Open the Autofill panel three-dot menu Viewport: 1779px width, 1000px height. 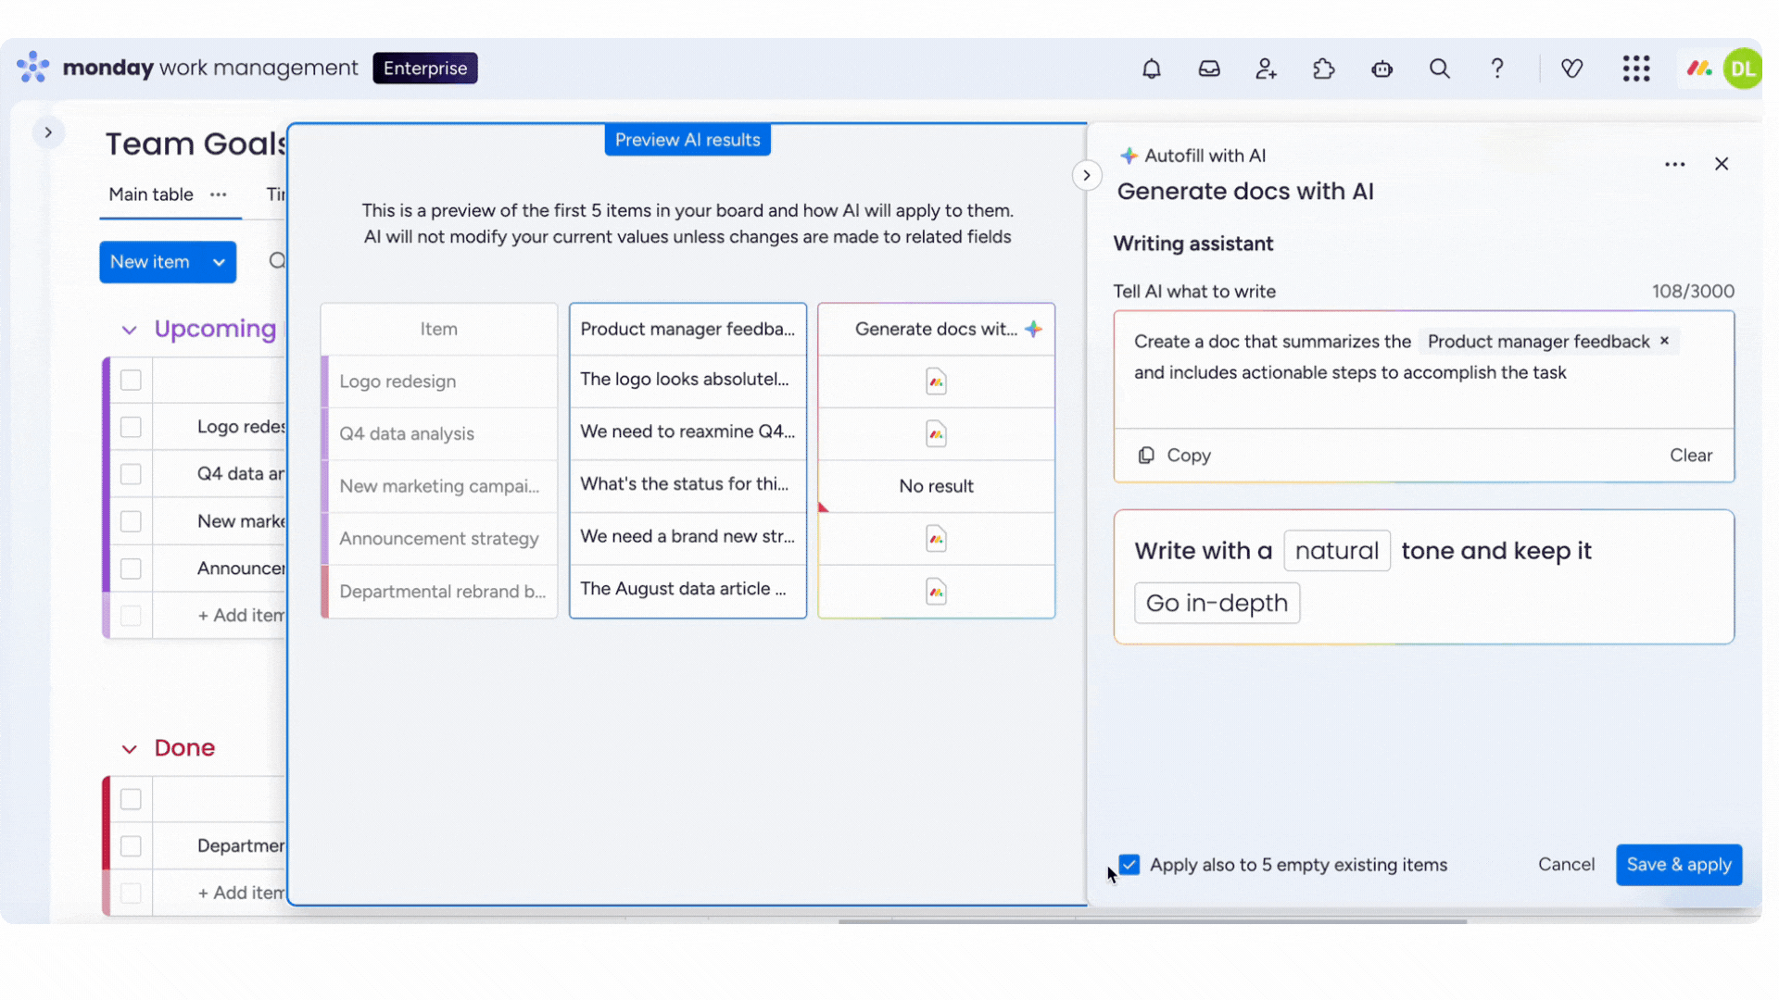(x=1674, y=165)
